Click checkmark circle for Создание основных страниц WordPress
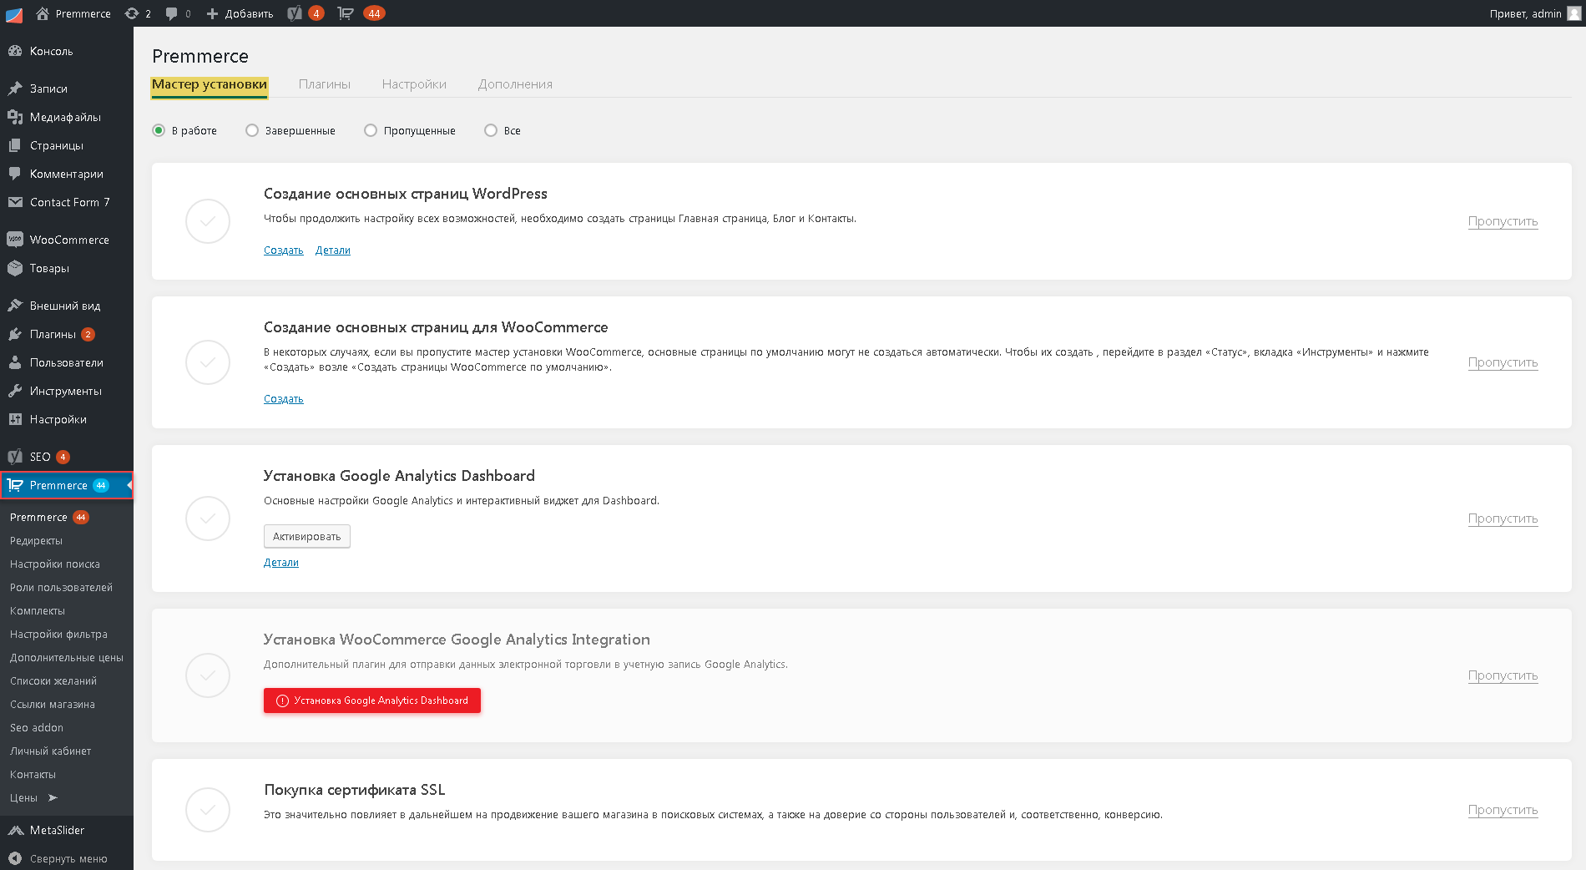The image size is (1586, 870). pos(208,221)
